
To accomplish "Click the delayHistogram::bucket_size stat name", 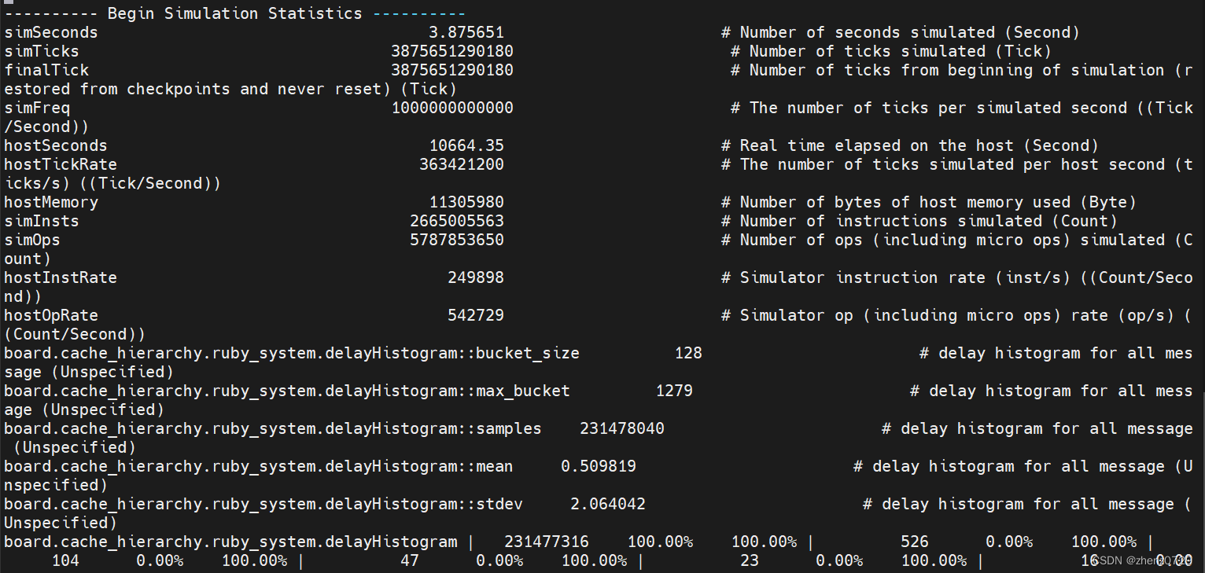I will (292, 353).
